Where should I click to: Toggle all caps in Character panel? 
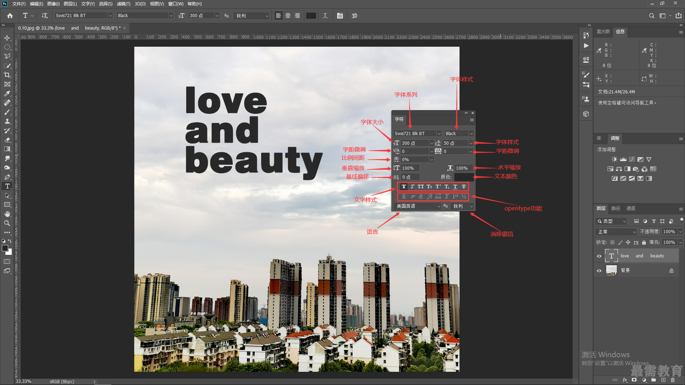[421, 186]
